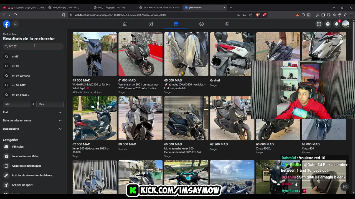The width and height of the screenshot is (355, 199).
Task: Open Brave VPN shield icon
Action: (x=340, y=15)
